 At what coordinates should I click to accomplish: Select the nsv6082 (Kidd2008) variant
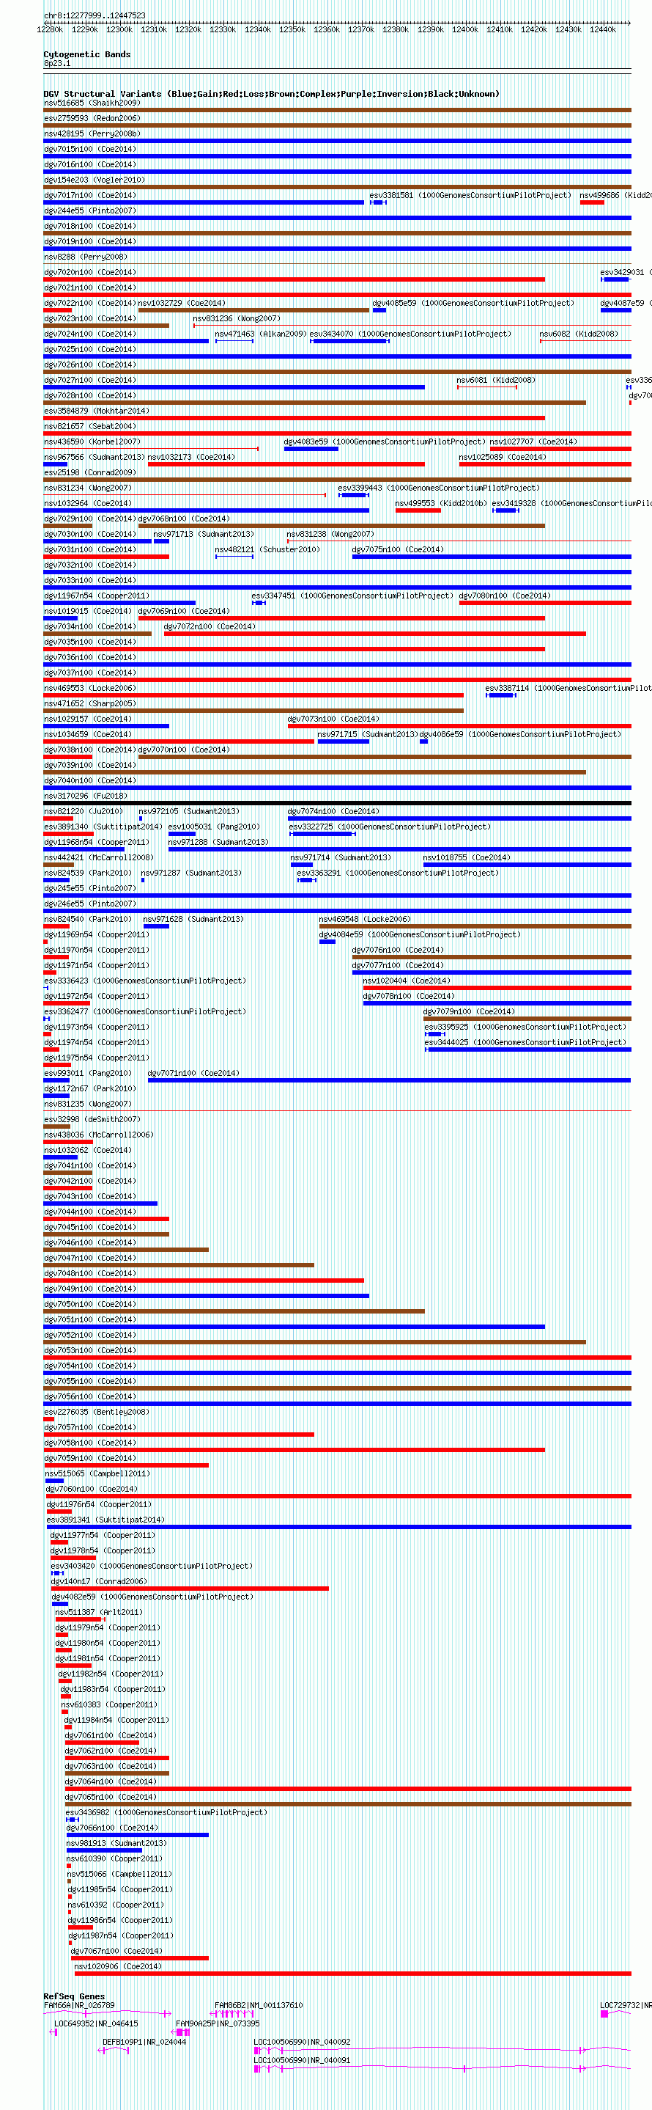click(579, 334)
